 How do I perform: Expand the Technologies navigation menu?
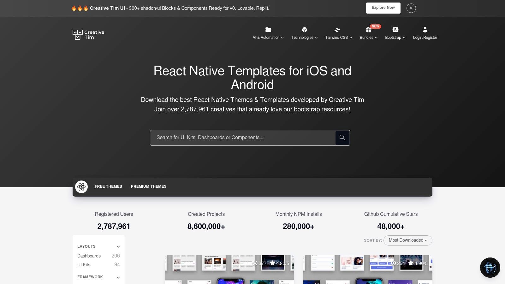click(x=304, y=37)
